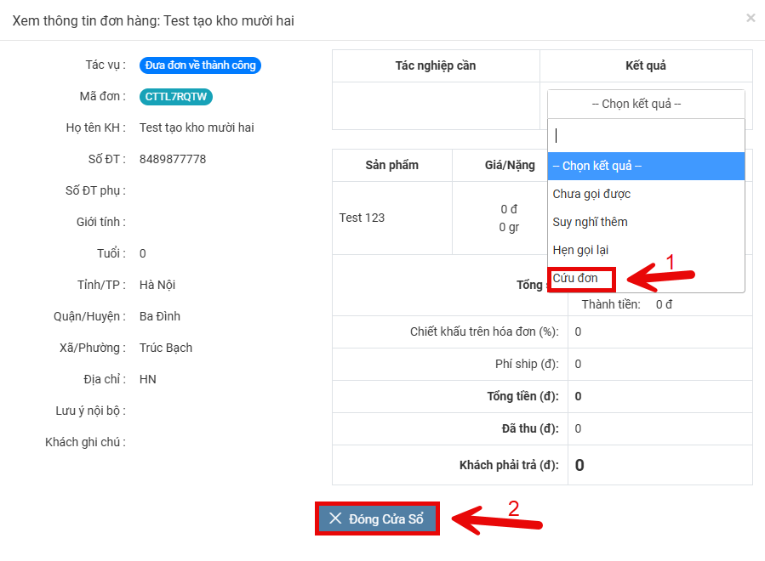This screenshot has width=765, height=561.
Task: Click the Đóng Cửa Sổ button
Action: [377, 518]
